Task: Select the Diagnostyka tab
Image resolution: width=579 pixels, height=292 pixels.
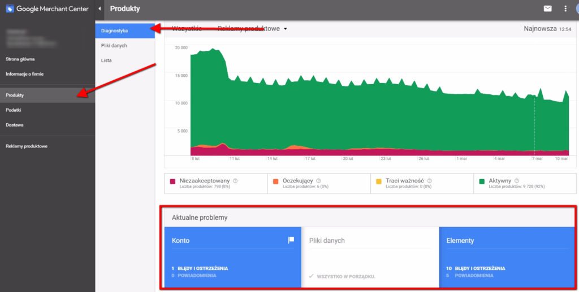Action: 125,30
